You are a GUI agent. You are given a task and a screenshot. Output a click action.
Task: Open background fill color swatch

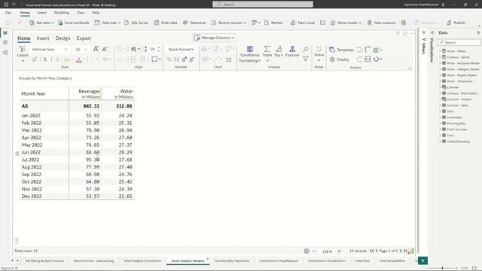(x=67, y=59)
